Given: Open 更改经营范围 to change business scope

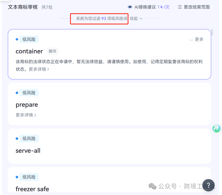Looking at the screenshot, I should coord(197,7).
